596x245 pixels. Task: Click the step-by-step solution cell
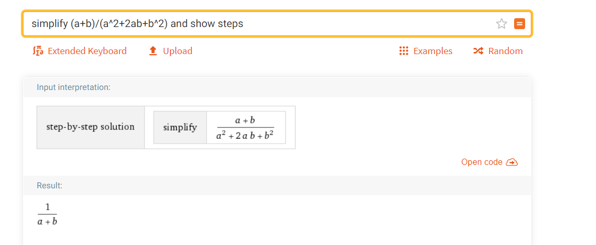(90, 127)
